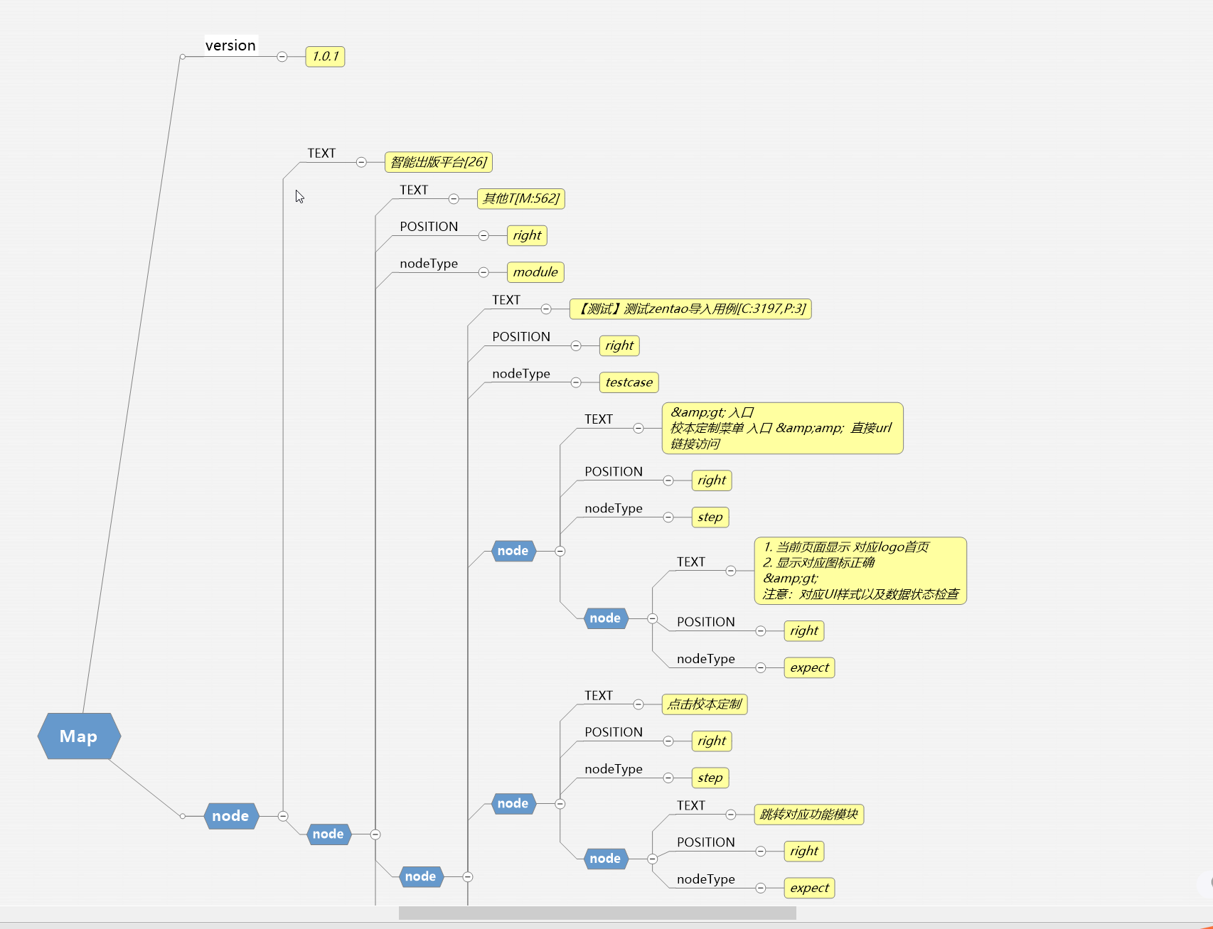The height and width of the screenshot is (929, 1213).
Task: Click the TEXT label beside 跳转对应功能模块
Action: pos(691,805)
